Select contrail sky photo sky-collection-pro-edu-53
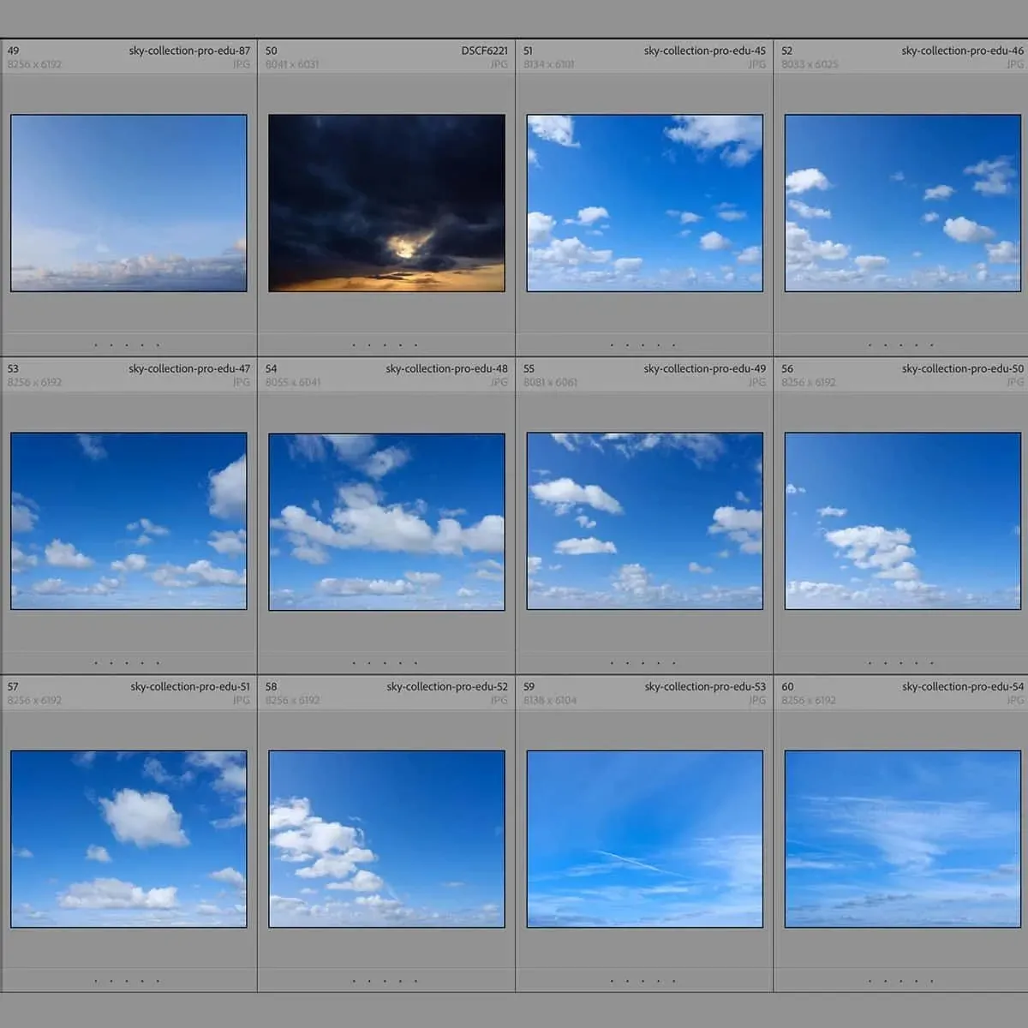Screen dimensions: 1028x1028 click(644, 839)
